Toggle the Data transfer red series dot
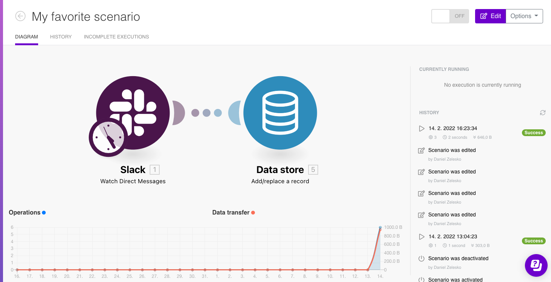This screenshot has width=551, height=282. (253, 213)
